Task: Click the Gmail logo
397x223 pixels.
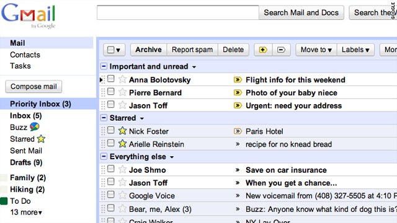Action: coord(29,15)
